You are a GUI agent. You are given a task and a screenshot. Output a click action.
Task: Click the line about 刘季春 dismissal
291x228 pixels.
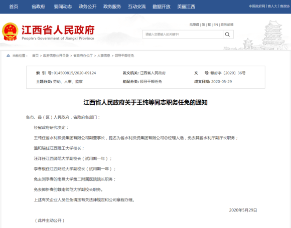pyautogui.click(x=75, y=179)
